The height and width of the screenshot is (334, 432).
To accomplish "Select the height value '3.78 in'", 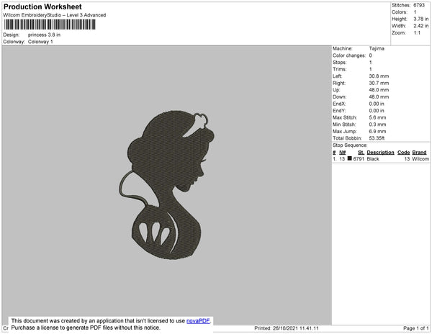I will [421, 19].
